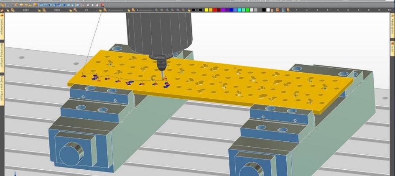395x176 pixels.
Task: Open the topmost vertical tab on left sidebar
Action: click(2, 30)
